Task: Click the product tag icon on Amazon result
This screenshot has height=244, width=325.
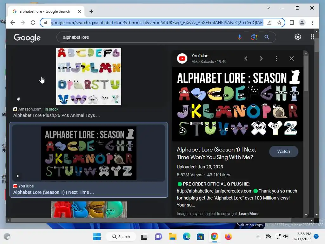Action: coord(18,99)
